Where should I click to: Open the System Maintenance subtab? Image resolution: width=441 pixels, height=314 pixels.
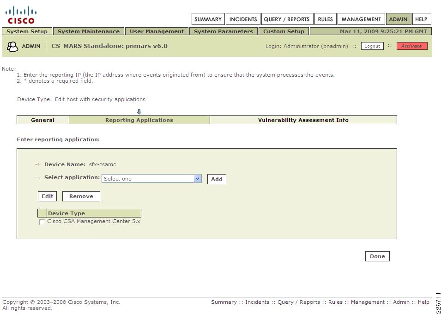89,31
